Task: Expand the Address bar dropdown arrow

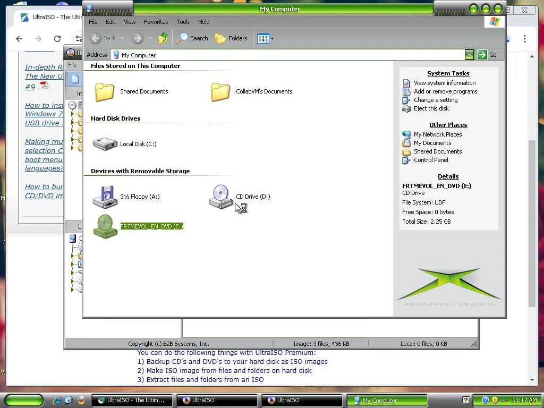Action: point(469,55)
